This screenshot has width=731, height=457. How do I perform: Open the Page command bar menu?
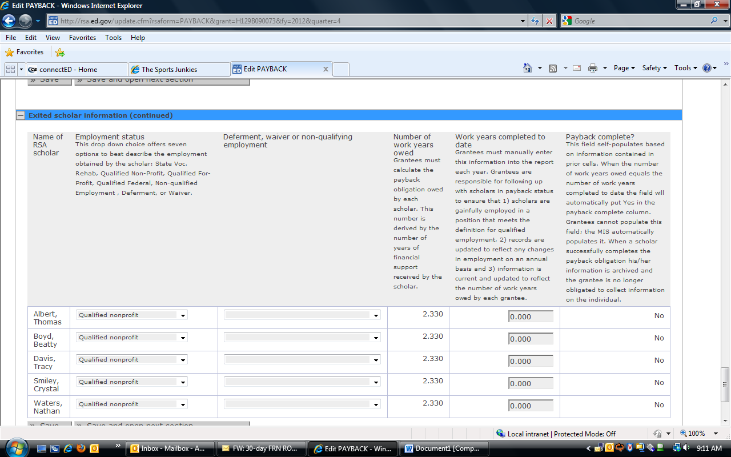(624, 68)
